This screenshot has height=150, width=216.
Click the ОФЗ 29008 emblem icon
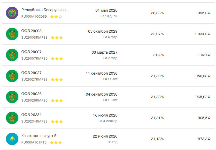(12, 34)
